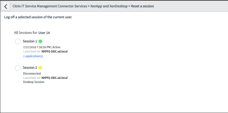Click the Session 1 launch server KKPFG-DDC.xd.local
This screenshot has height=113, width=228.
(55, 52)
